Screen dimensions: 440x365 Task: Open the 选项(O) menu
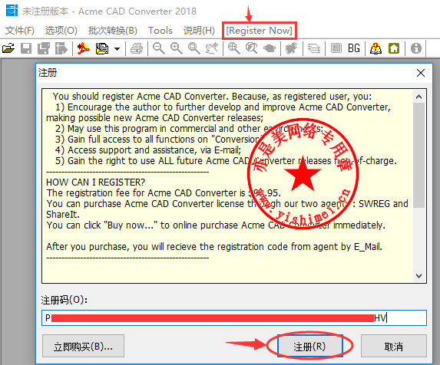pos(61,30)
